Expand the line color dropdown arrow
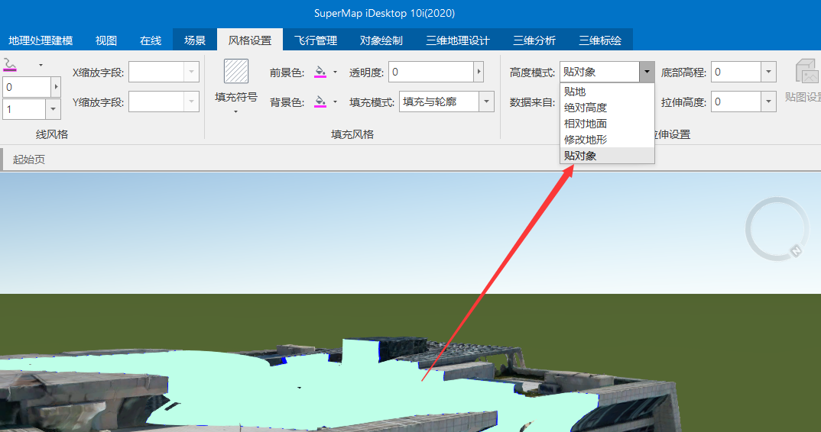 point(41,66)
